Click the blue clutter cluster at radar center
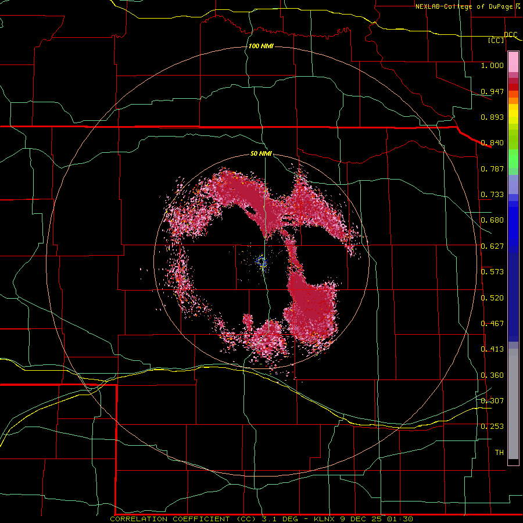Viewport: 523px width, 523px height. point(261,262)
